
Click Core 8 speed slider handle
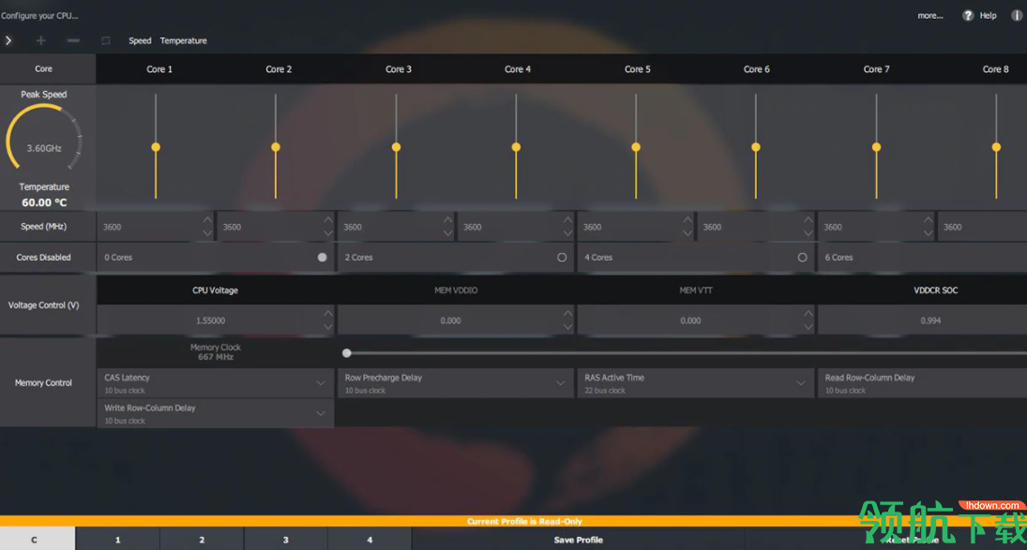point(996,147)
